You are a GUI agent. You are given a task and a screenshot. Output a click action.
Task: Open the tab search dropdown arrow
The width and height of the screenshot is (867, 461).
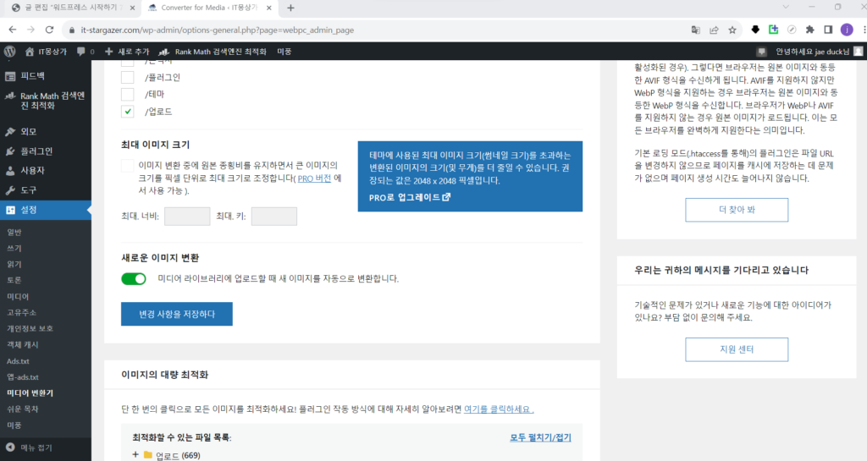(x=786, y=7)
